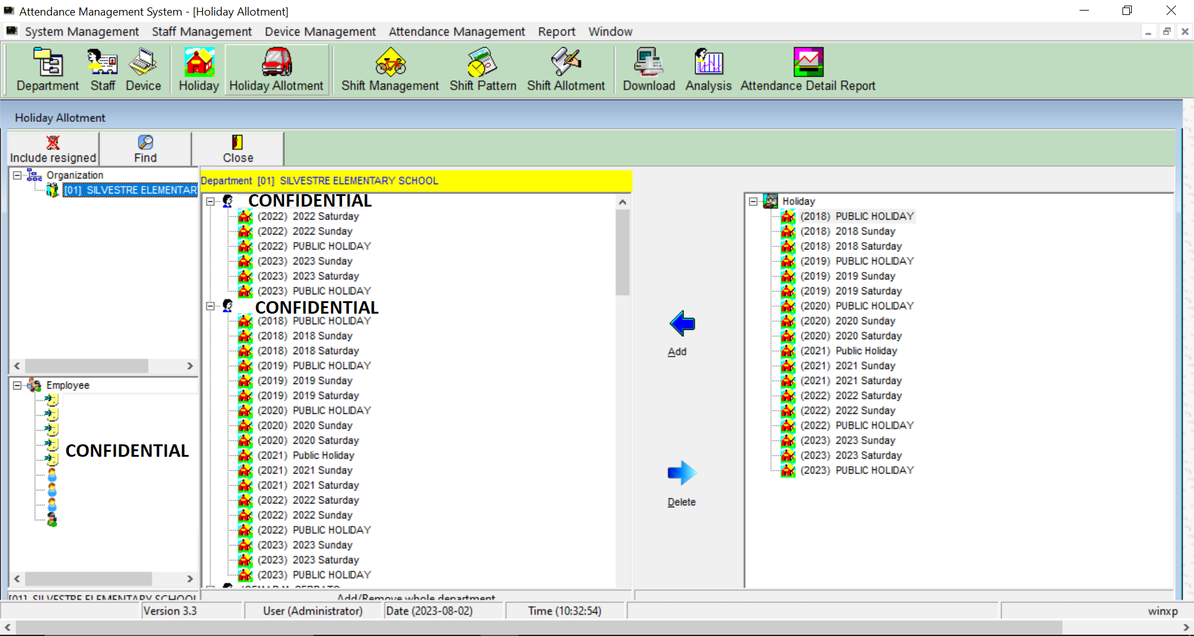Click User (Administrator) in status bar
Screen dimensions: 1194x636
(x=313, y=611)
